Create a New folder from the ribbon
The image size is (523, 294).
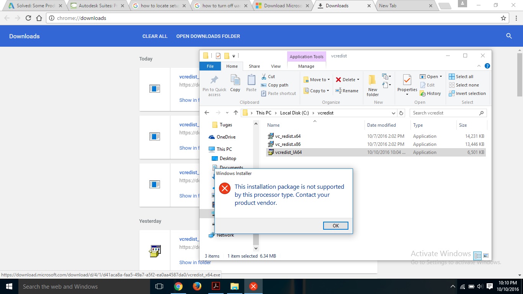tap(373, 85)
